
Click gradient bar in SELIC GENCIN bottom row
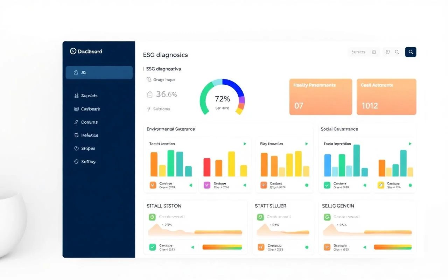pyautogui.click(x=393, y=247)
